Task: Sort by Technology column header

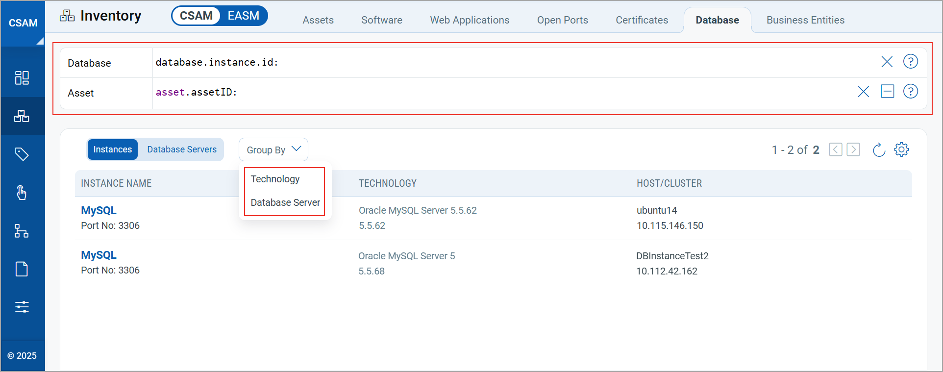Action: coord(387,183)
